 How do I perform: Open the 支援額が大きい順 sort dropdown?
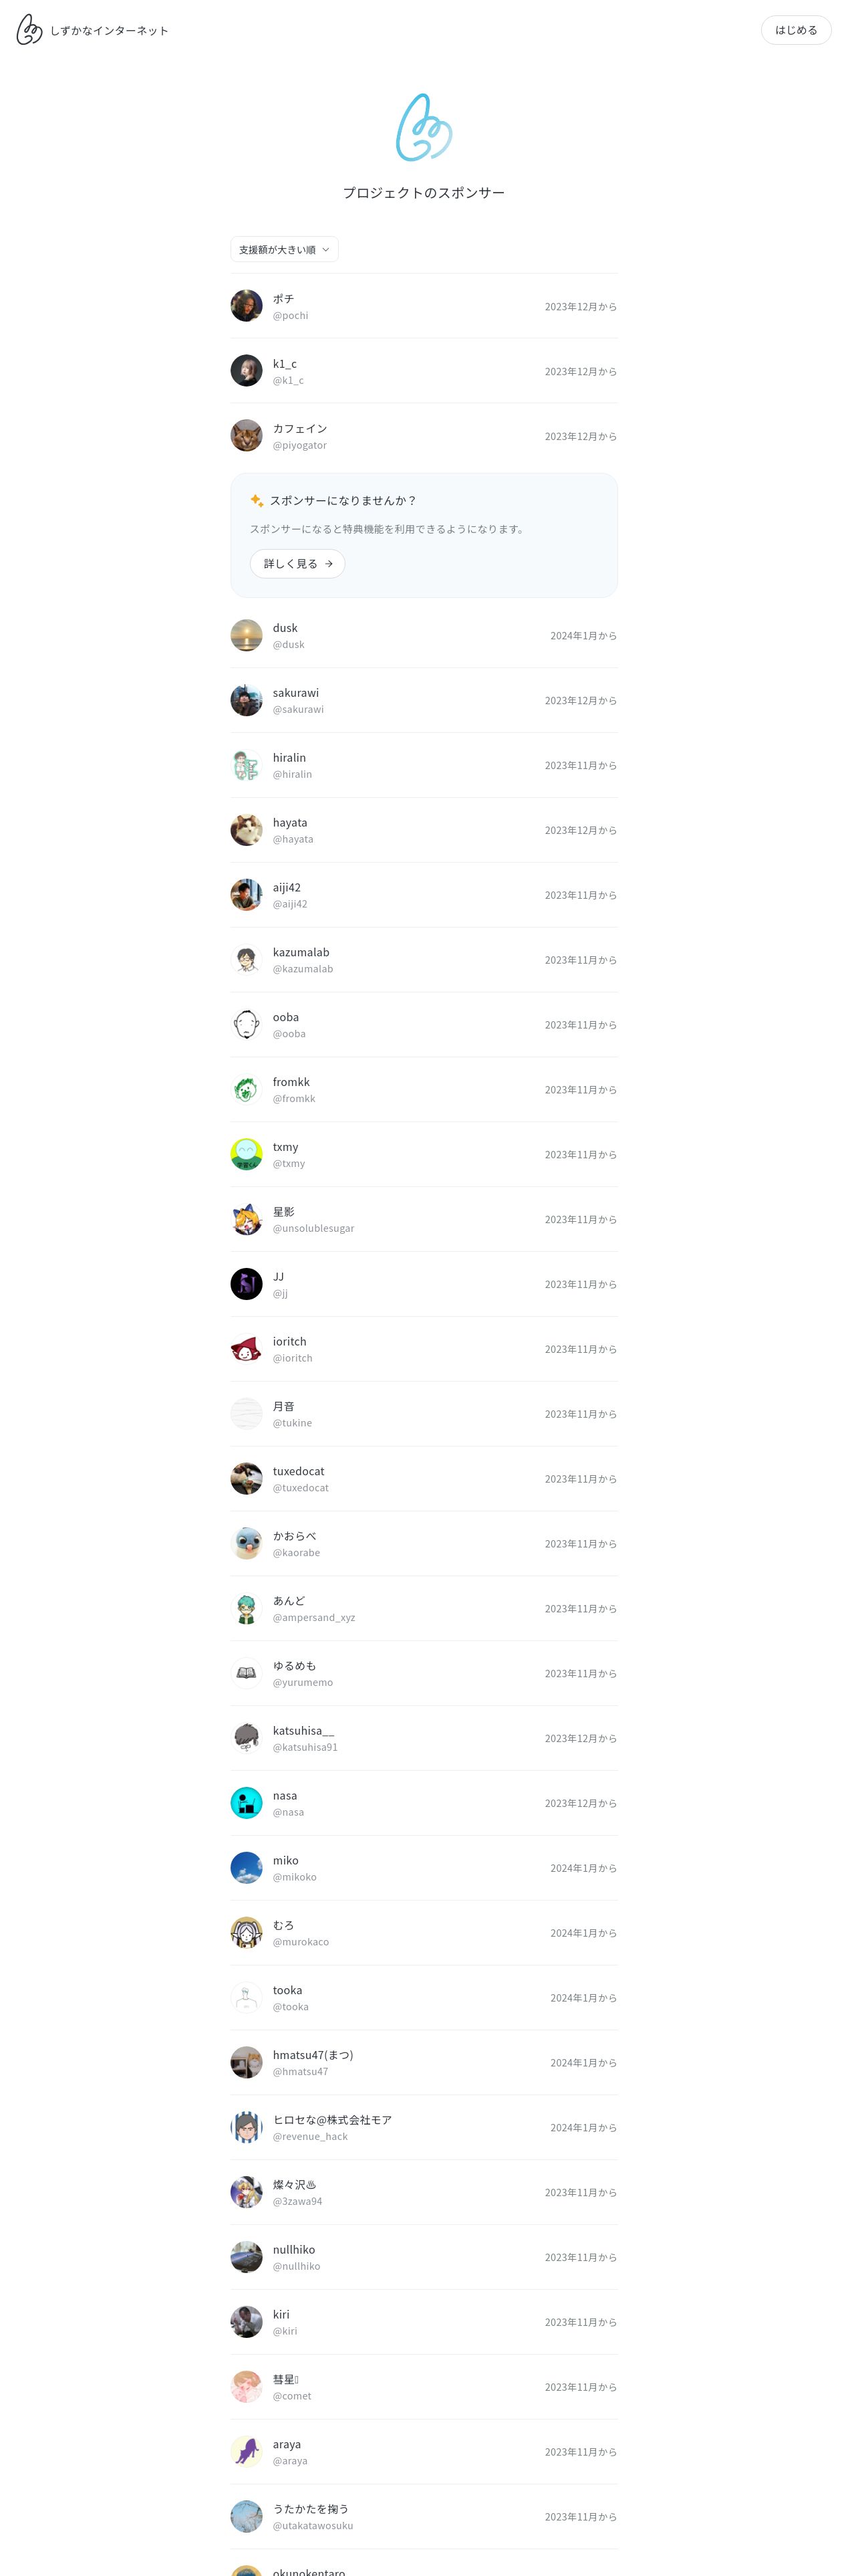(x=285, y=249)
